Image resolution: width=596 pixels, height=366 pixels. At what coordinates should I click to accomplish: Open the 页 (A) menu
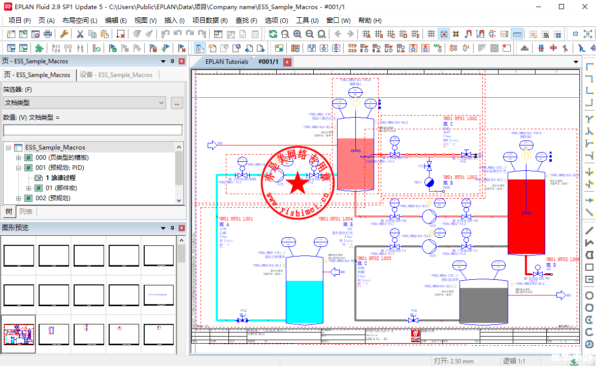click(46, 20)
